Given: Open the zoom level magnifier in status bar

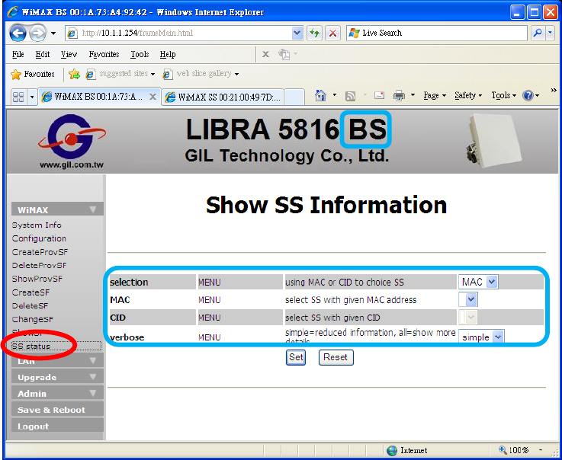Looking at the screenshot, I should point(503,450).
